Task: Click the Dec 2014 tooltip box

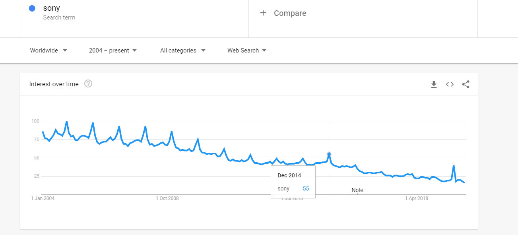Action: [293, 182]
